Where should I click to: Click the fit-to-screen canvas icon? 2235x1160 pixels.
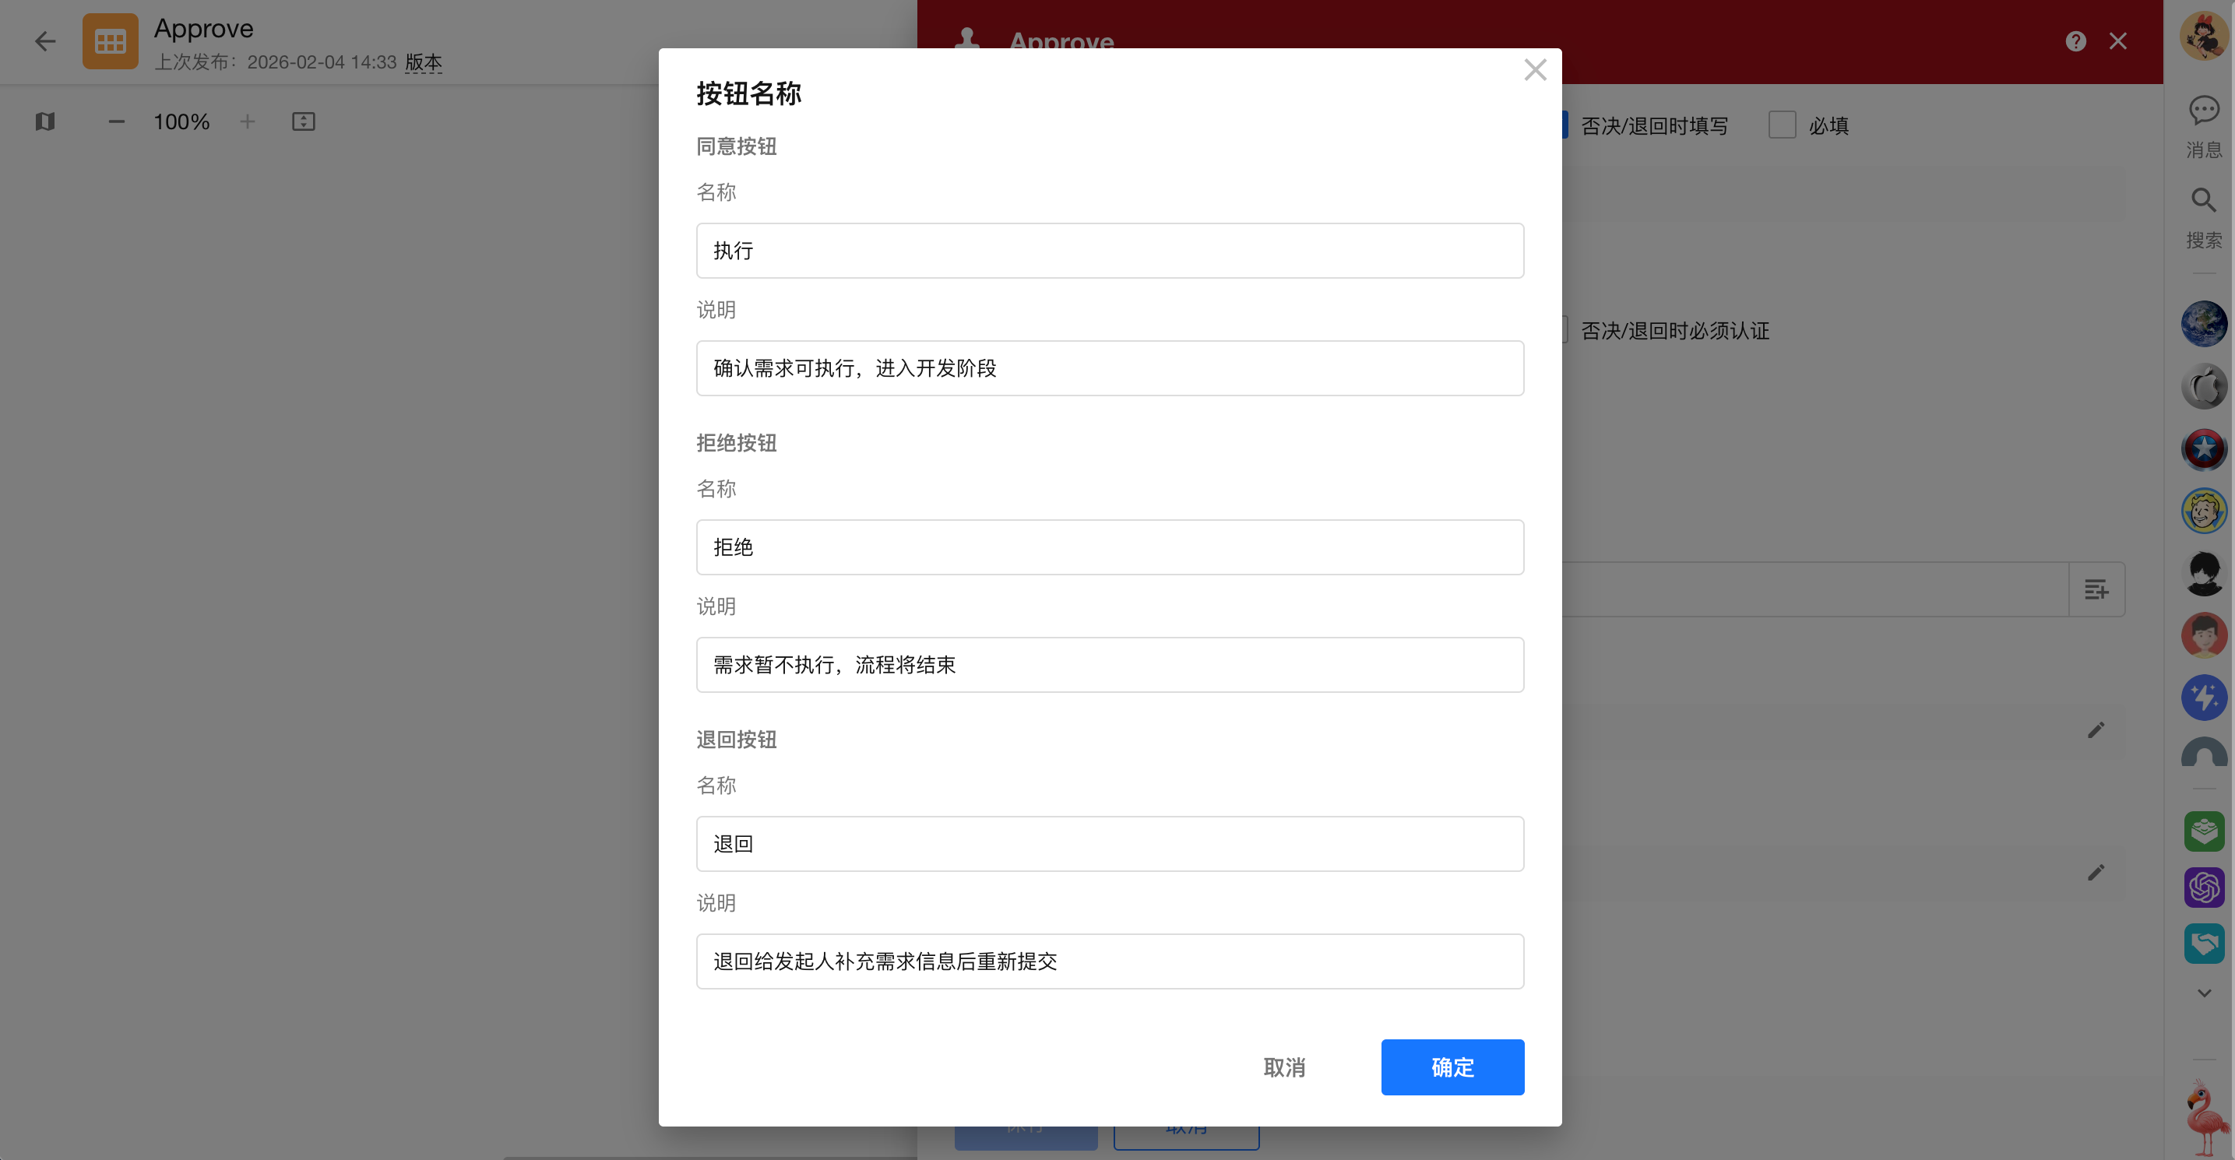tap(303, 121)
